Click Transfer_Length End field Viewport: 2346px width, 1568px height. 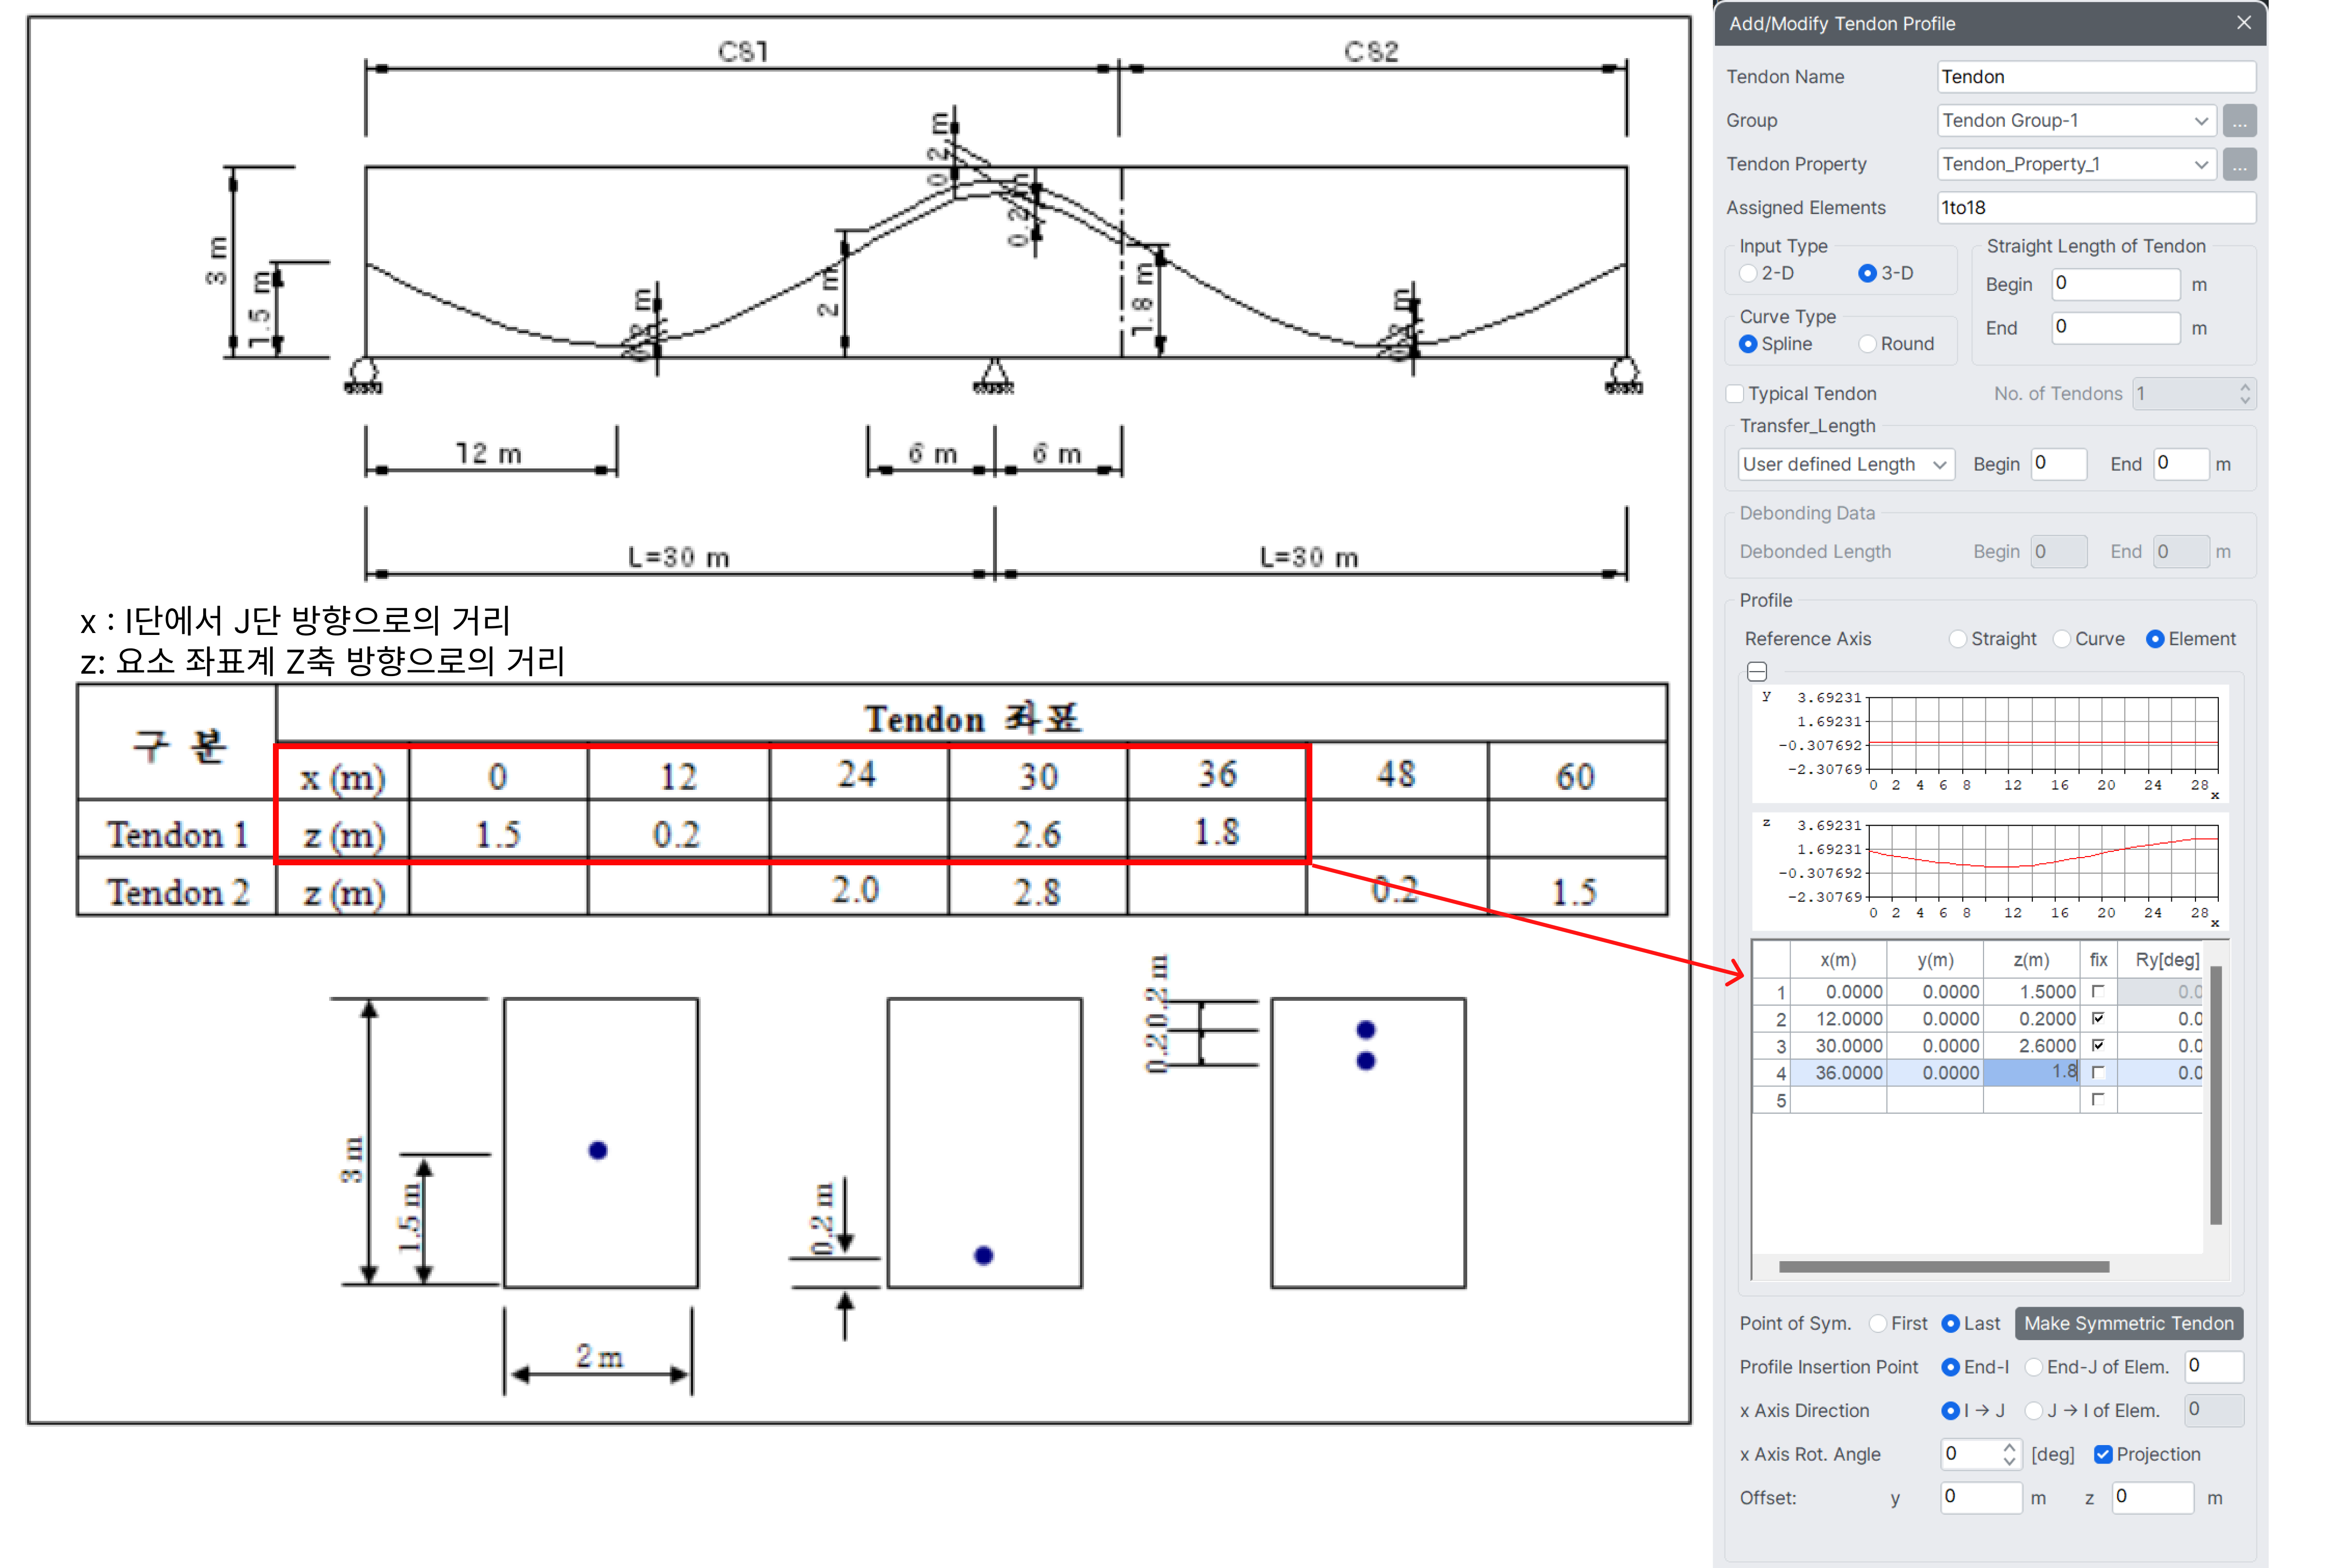(x=2181, y=464)
